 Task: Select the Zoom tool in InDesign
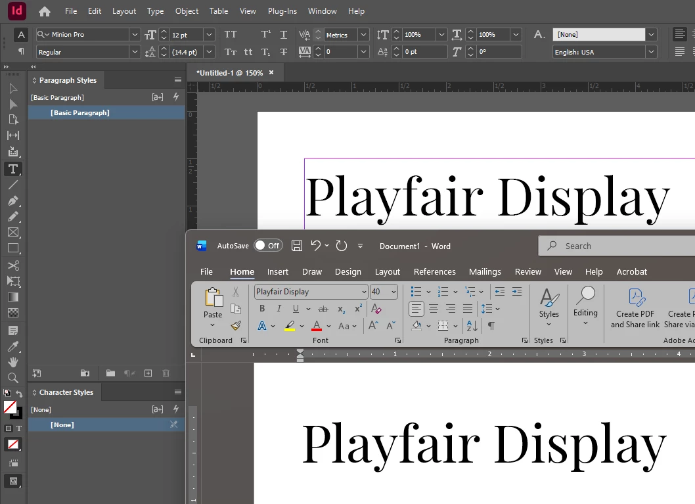(13, 378)
